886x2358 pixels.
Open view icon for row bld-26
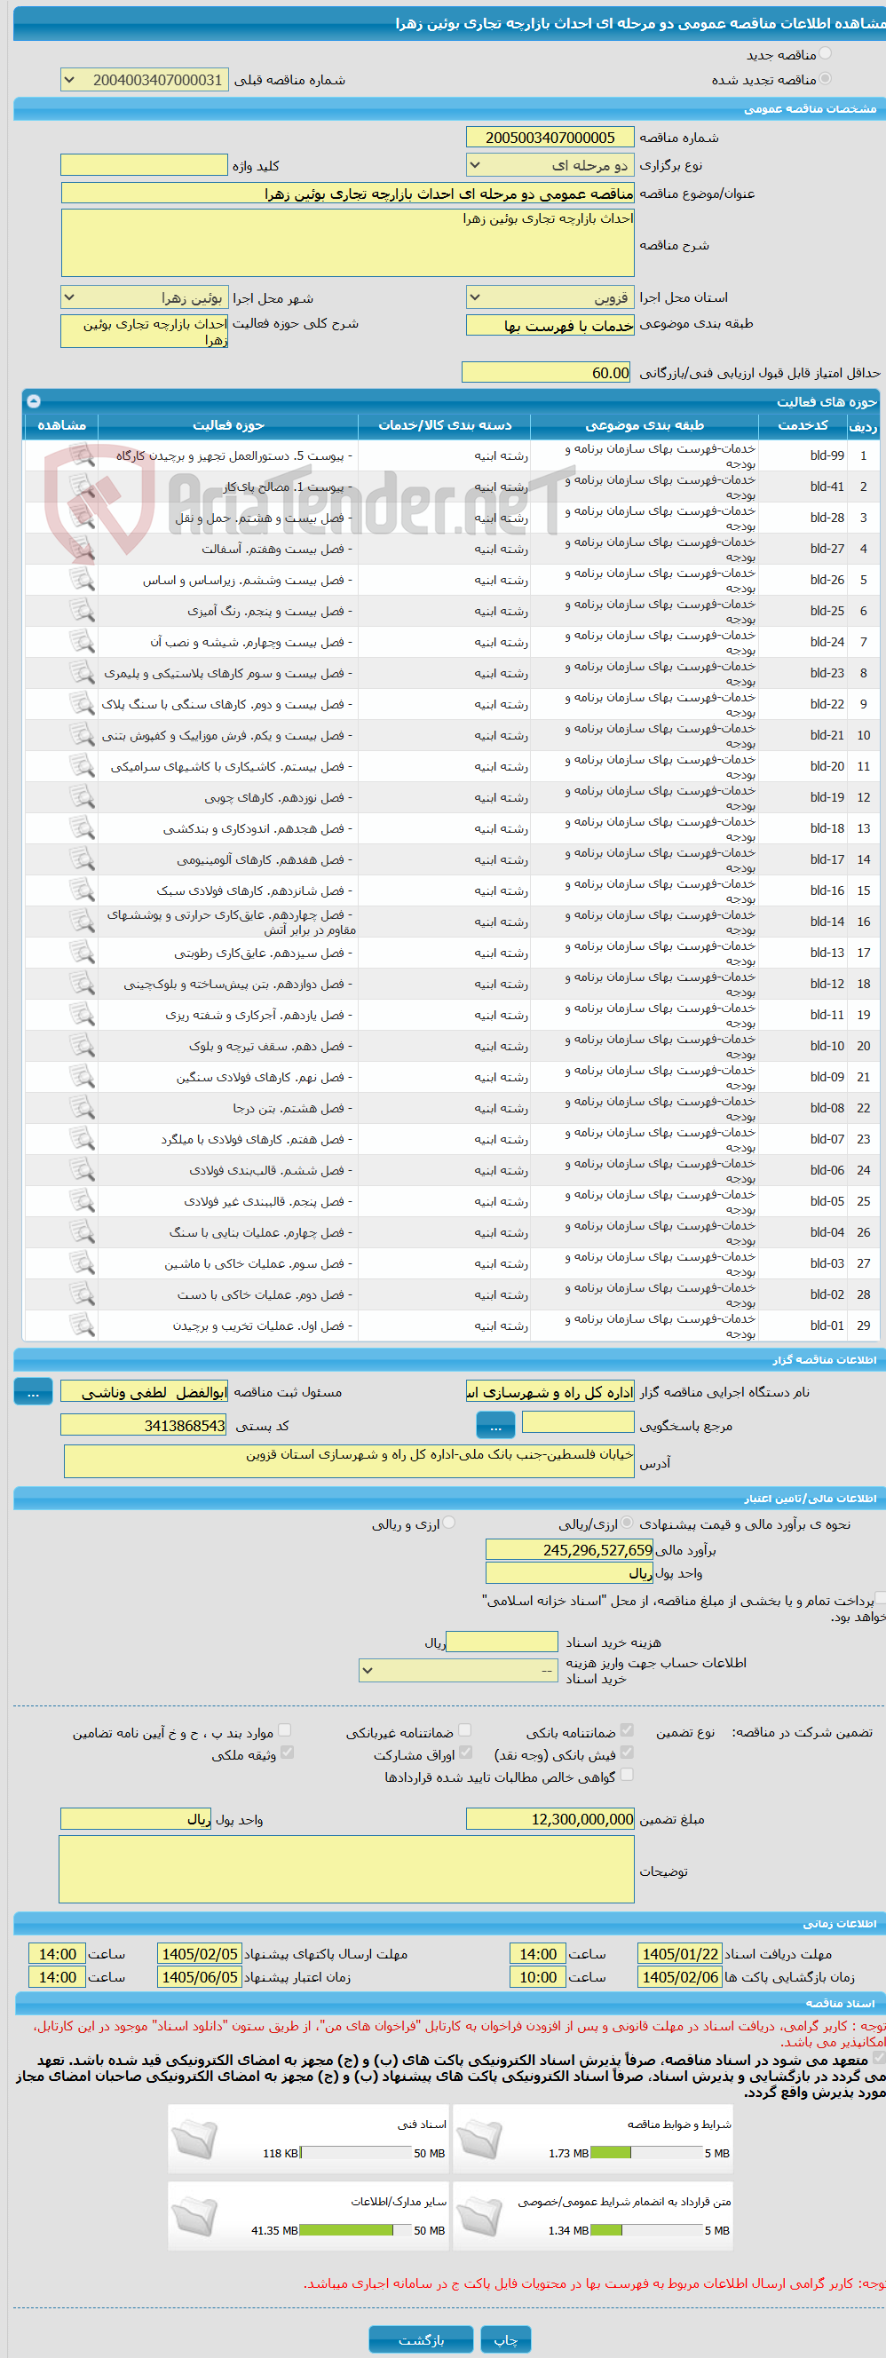tap(83, 580)
